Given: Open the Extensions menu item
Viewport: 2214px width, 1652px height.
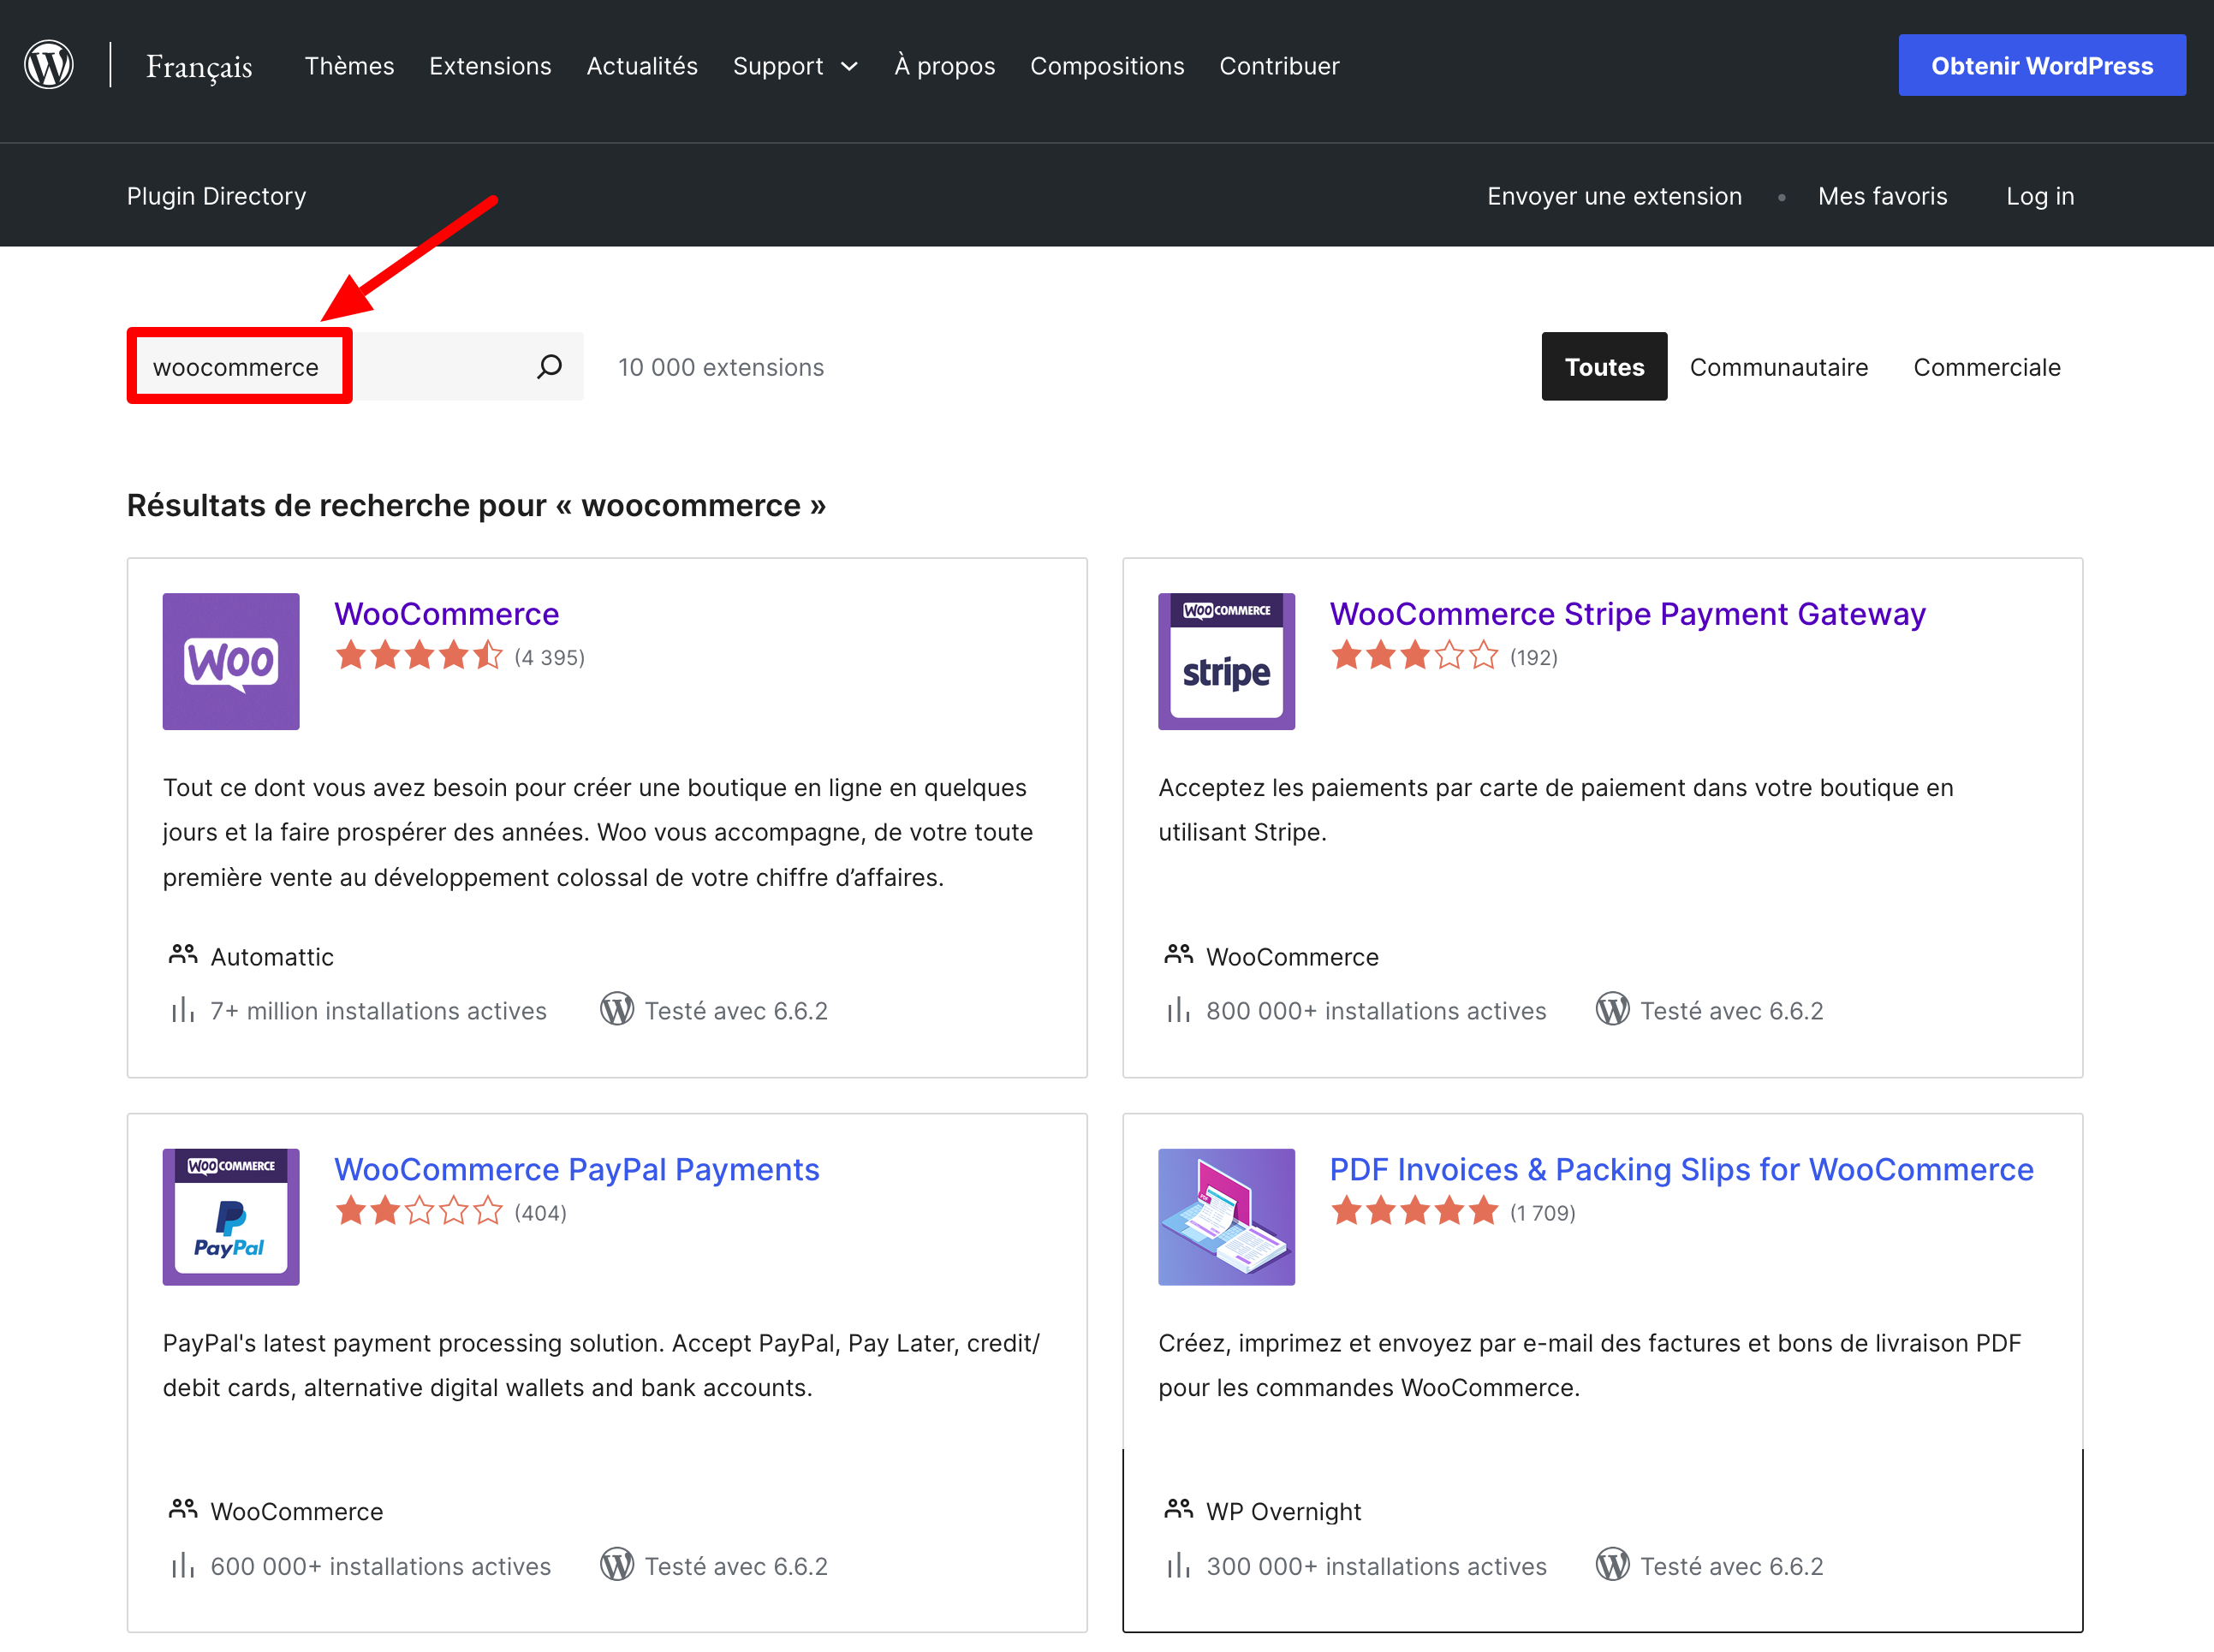Looking at the screenshot, I should coord(490,66).
